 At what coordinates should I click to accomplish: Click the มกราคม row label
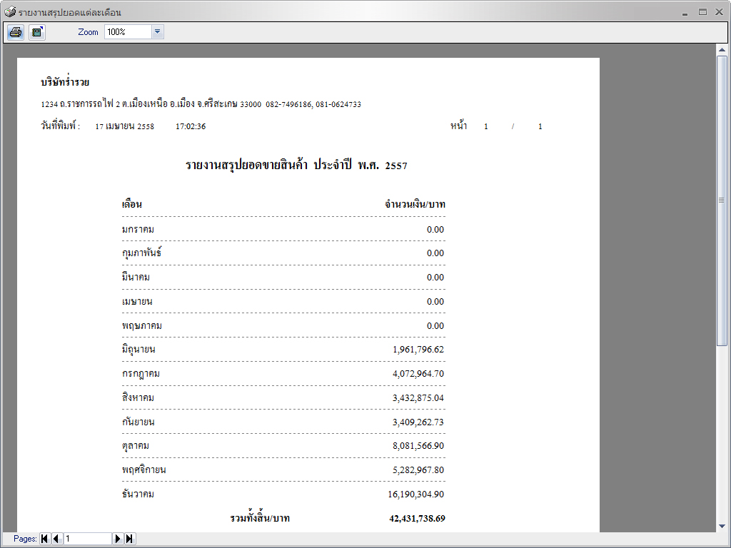point(138,229)
